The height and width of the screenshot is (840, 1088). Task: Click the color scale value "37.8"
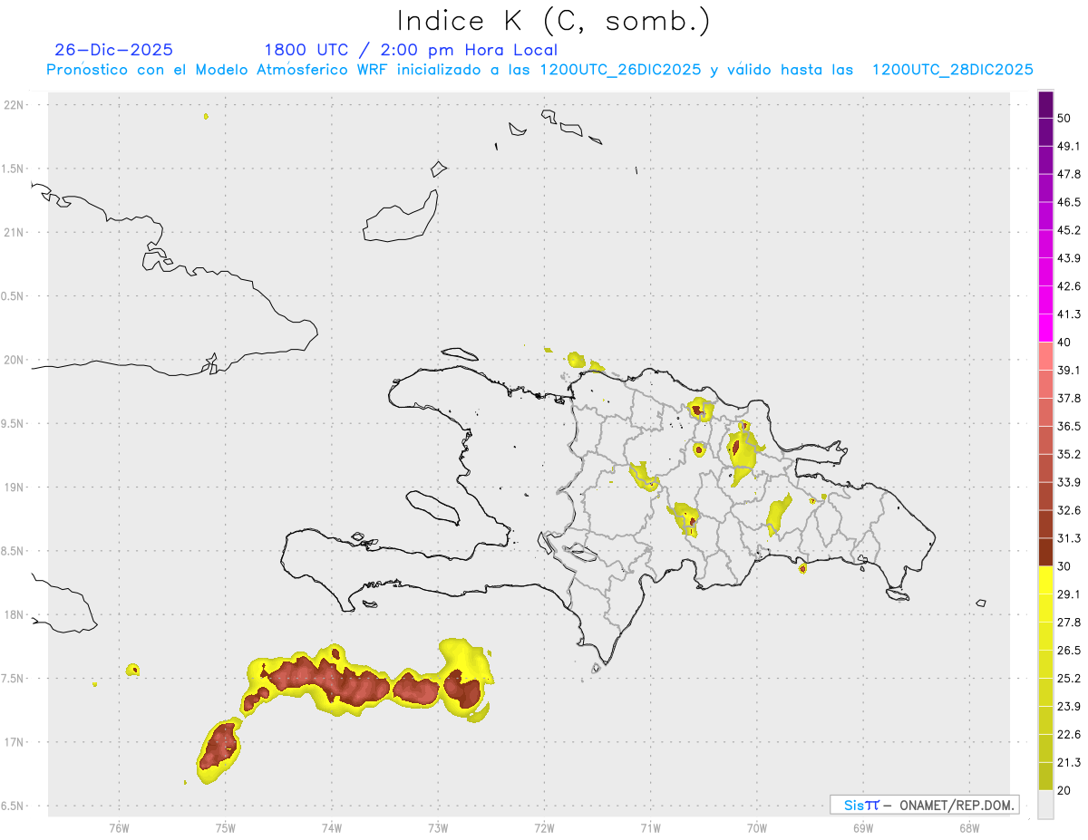point(1070,398)
